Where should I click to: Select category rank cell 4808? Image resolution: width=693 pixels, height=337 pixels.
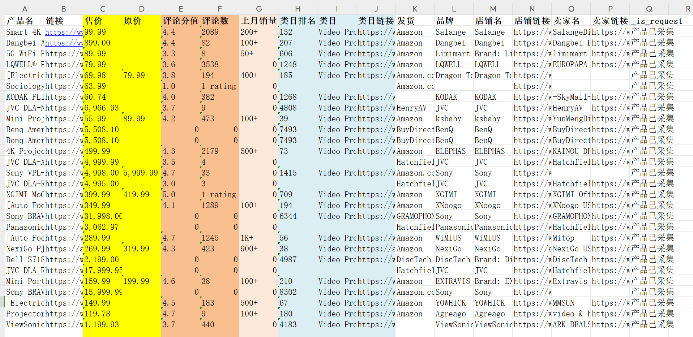(x=298, y=108)
